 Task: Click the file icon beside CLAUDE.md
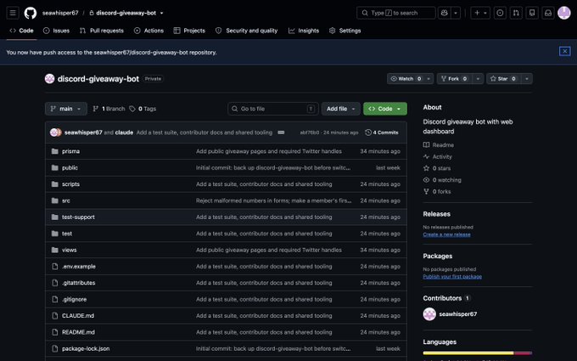[x=55, y=316]
